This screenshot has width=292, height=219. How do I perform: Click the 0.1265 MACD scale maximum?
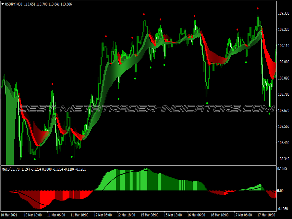click(282, 168)
